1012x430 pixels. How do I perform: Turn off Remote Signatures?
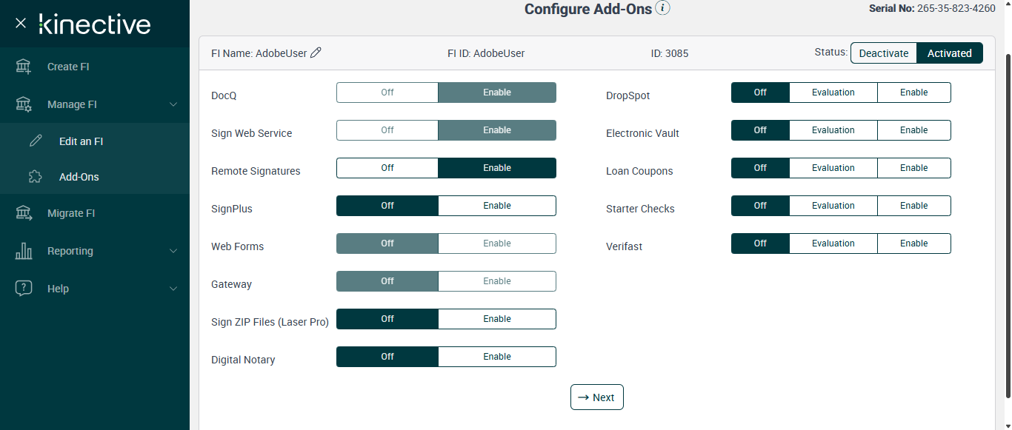387,168
